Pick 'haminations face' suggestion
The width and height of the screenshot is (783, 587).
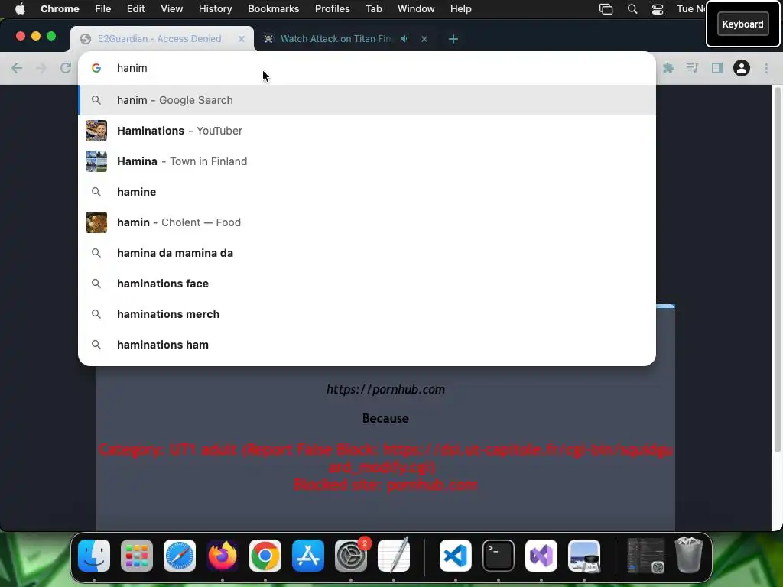367,284
